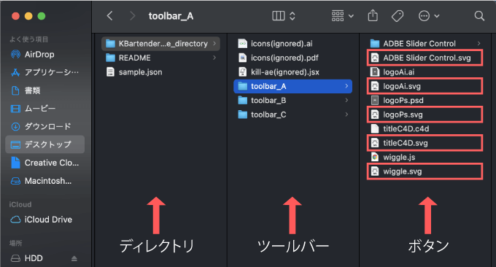The image size is (496, 267).
Task: Click the green fullscreen window button
Action: click(42, 16)
